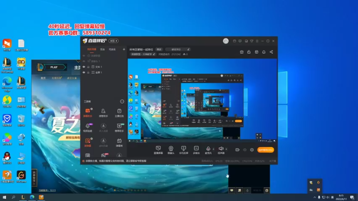The width and height of the screenshot is (358, 201).
Task: Open the hamburger menu in the title bar
Action: 257,41
